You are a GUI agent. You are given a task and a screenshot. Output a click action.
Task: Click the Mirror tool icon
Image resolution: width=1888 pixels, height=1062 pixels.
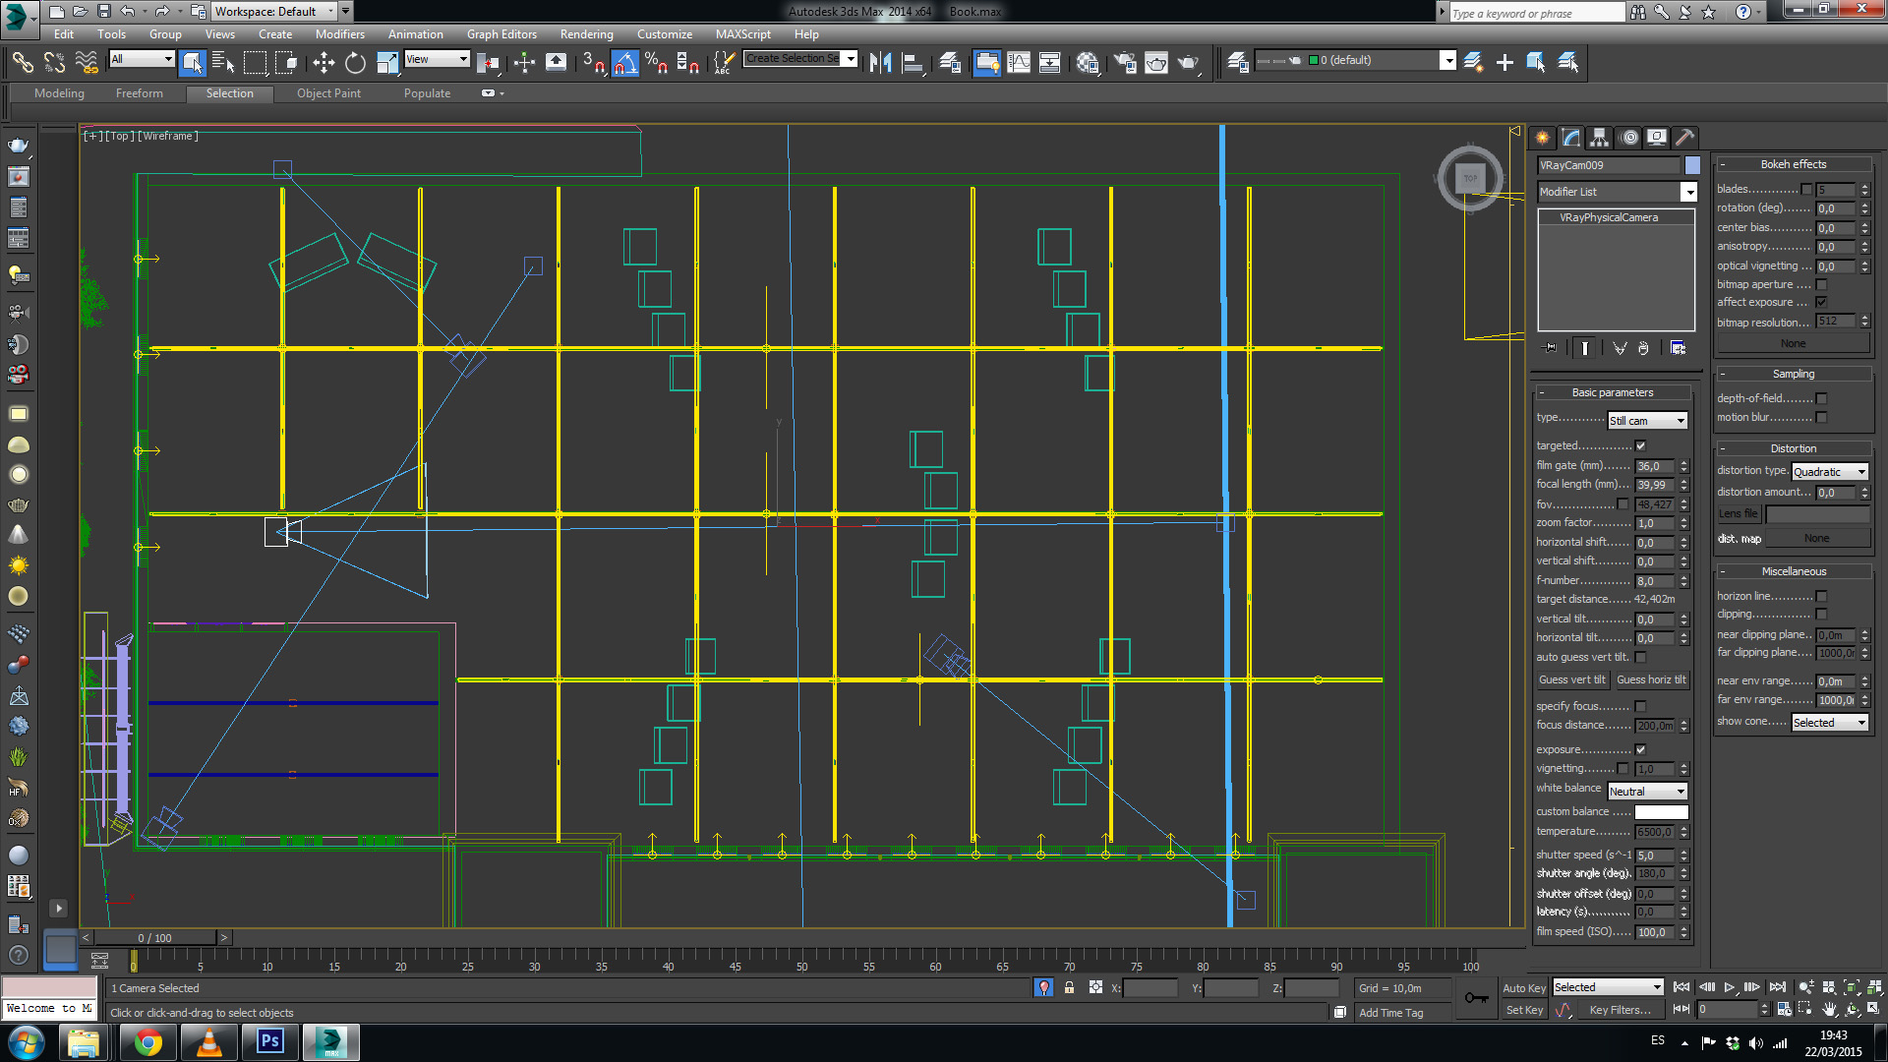[880, 63]
